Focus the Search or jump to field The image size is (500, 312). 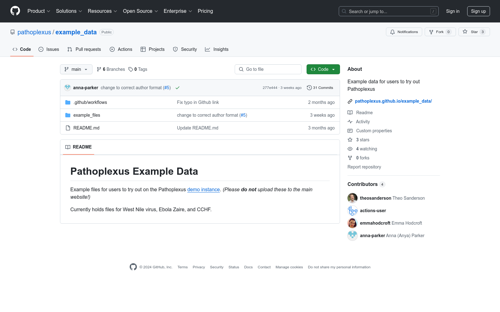(x=389, y=11)
